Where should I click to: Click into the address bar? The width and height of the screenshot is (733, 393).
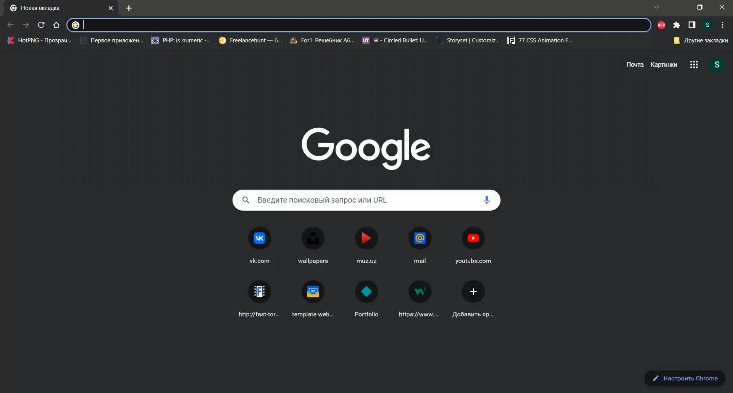(359, 25)
